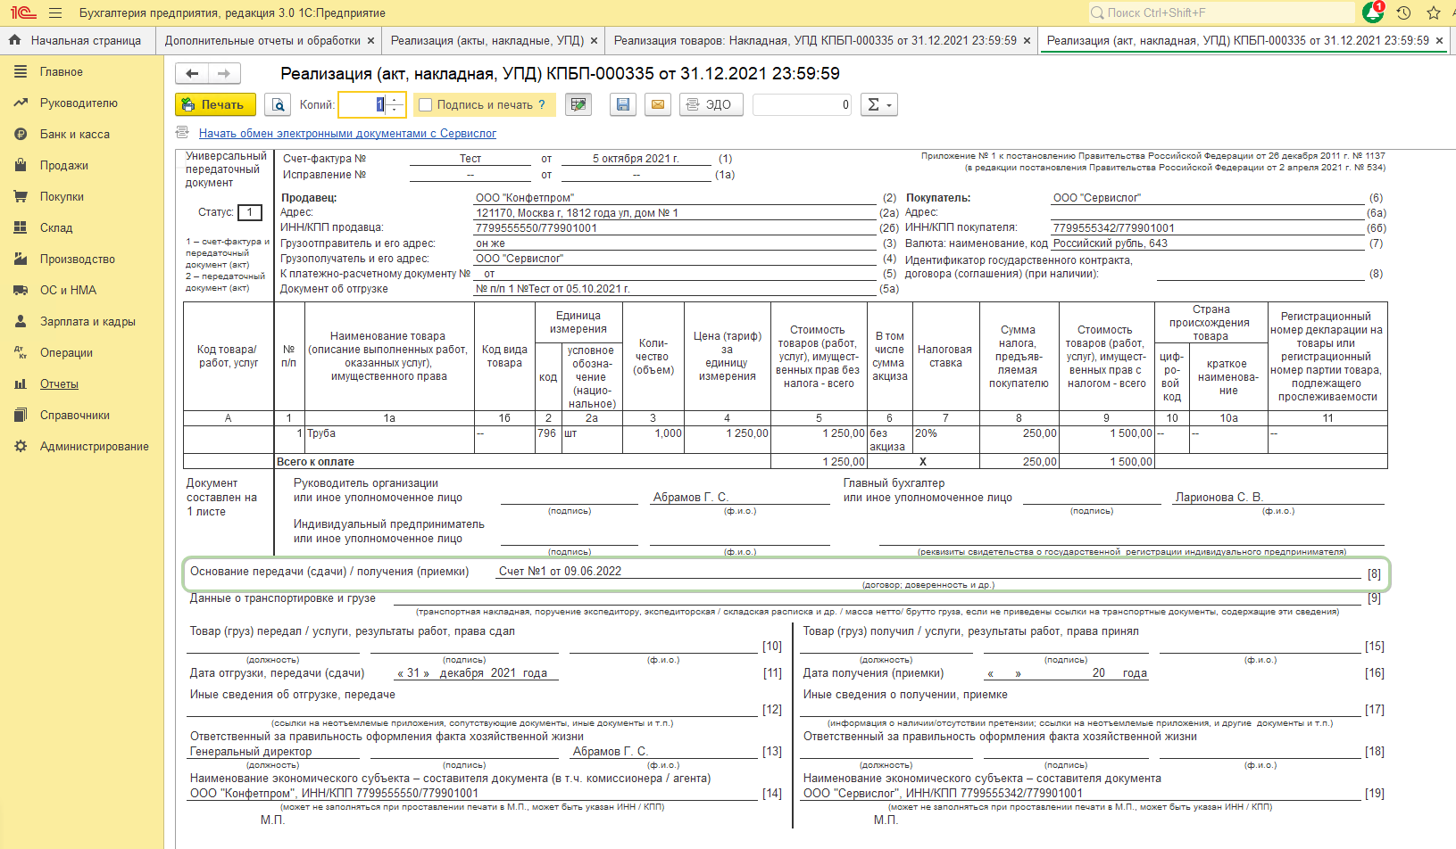1456x849 pixels.
Task: Close the active Реализация (акт, накладная, УПД) tab
Action: coord(1439,41)
